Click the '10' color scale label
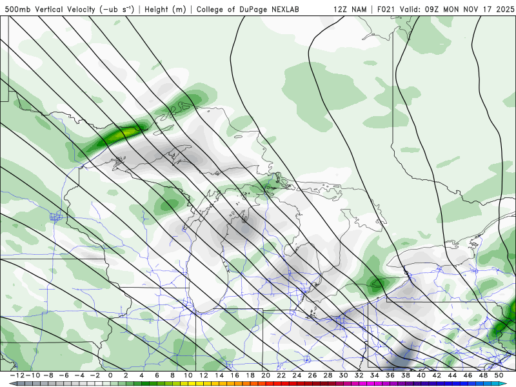The width and height of the screenshot is (516, 387). click(x=188, y=375)
